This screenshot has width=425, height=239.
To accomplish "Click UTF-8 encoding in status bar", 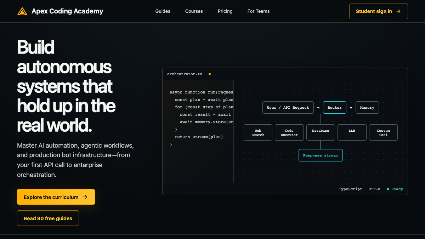I will (x=374, y=189).
